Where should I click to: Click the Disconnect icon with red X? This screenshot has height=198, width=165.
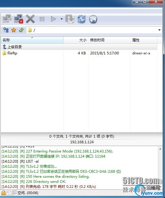(x=18, y=19)
